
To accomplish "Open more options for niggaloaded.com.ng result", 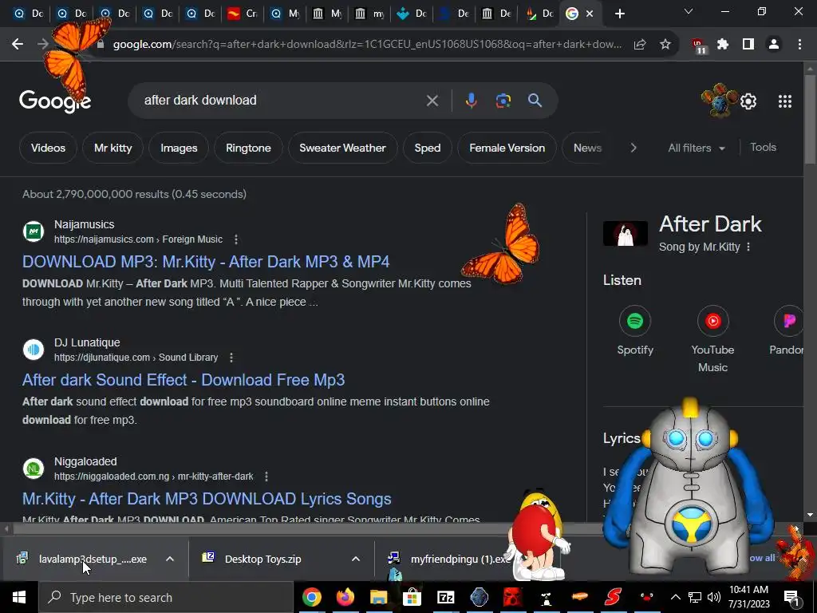I will click(266, 477).
